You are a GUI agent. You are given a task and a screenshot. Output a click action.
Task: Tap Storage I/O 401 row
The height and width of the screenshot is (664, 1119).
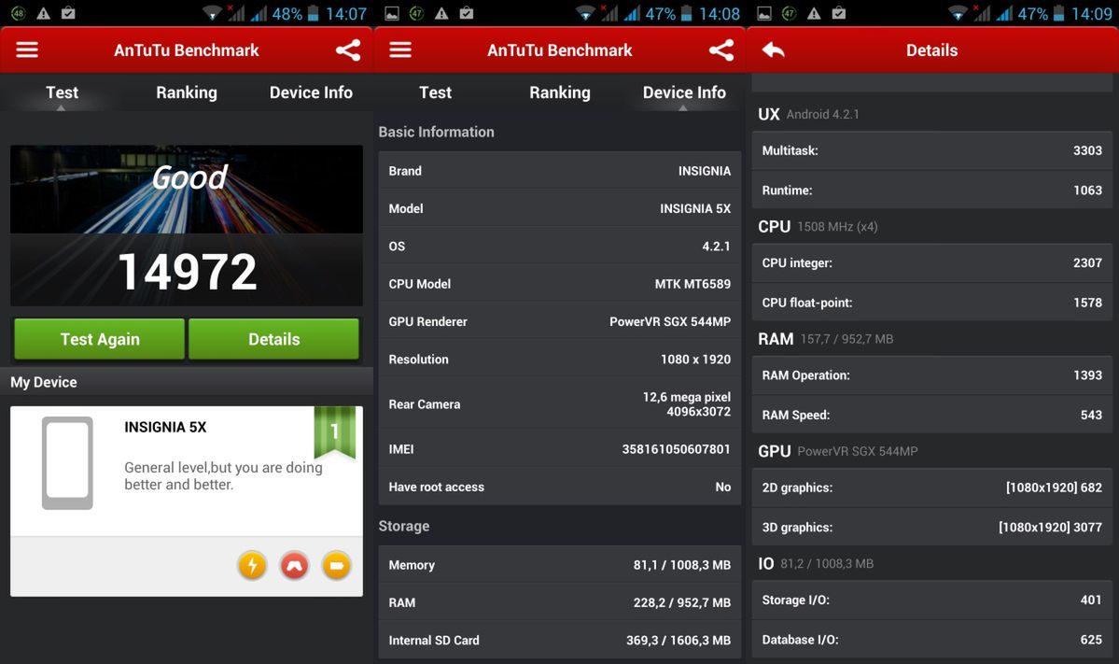point(932,600)
